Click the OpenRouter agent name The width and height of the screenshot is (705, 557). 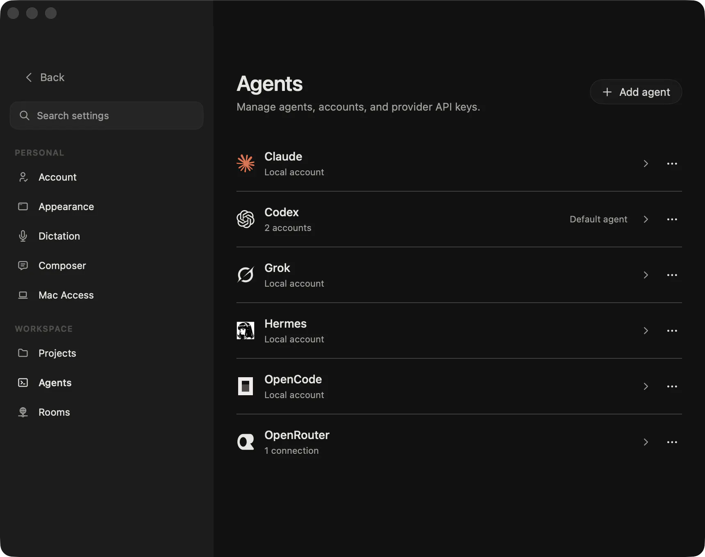(297, 435)
